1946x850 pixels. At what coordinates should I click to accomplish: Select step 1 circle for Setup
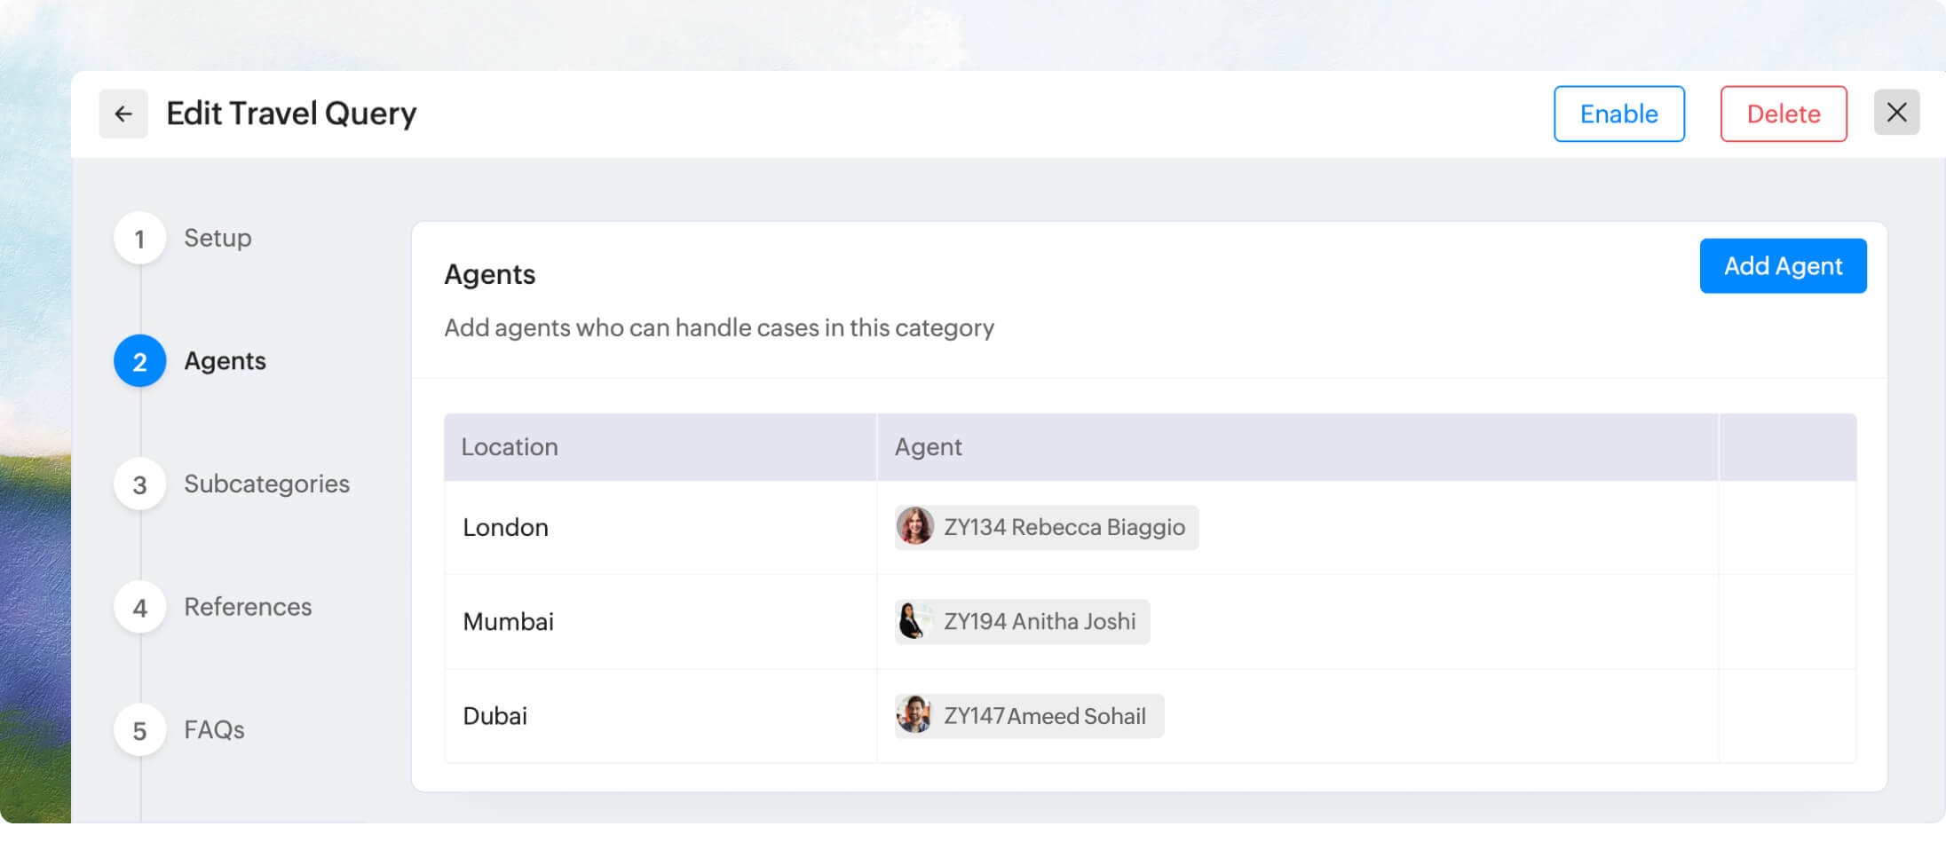pyautogui.click(x=139, y=239)
